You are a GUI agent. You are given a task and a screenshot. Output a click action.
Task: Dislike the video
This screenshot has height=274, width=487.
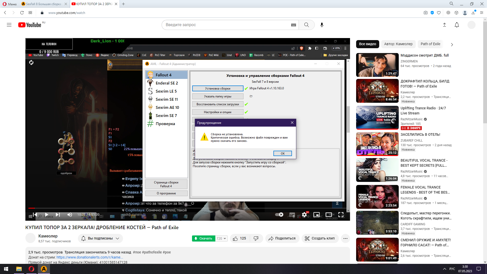click(256, 238)
